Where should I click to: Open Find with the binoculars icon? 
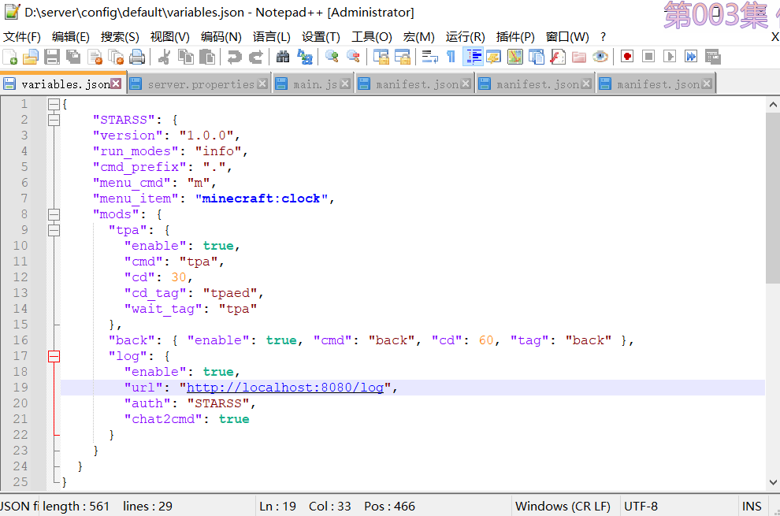pos(283,58)
